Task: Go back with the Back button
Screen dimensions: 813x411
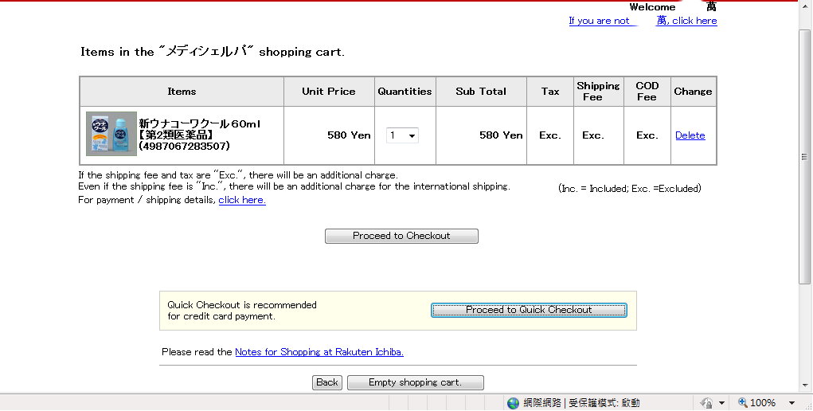Action: (326, 382)
